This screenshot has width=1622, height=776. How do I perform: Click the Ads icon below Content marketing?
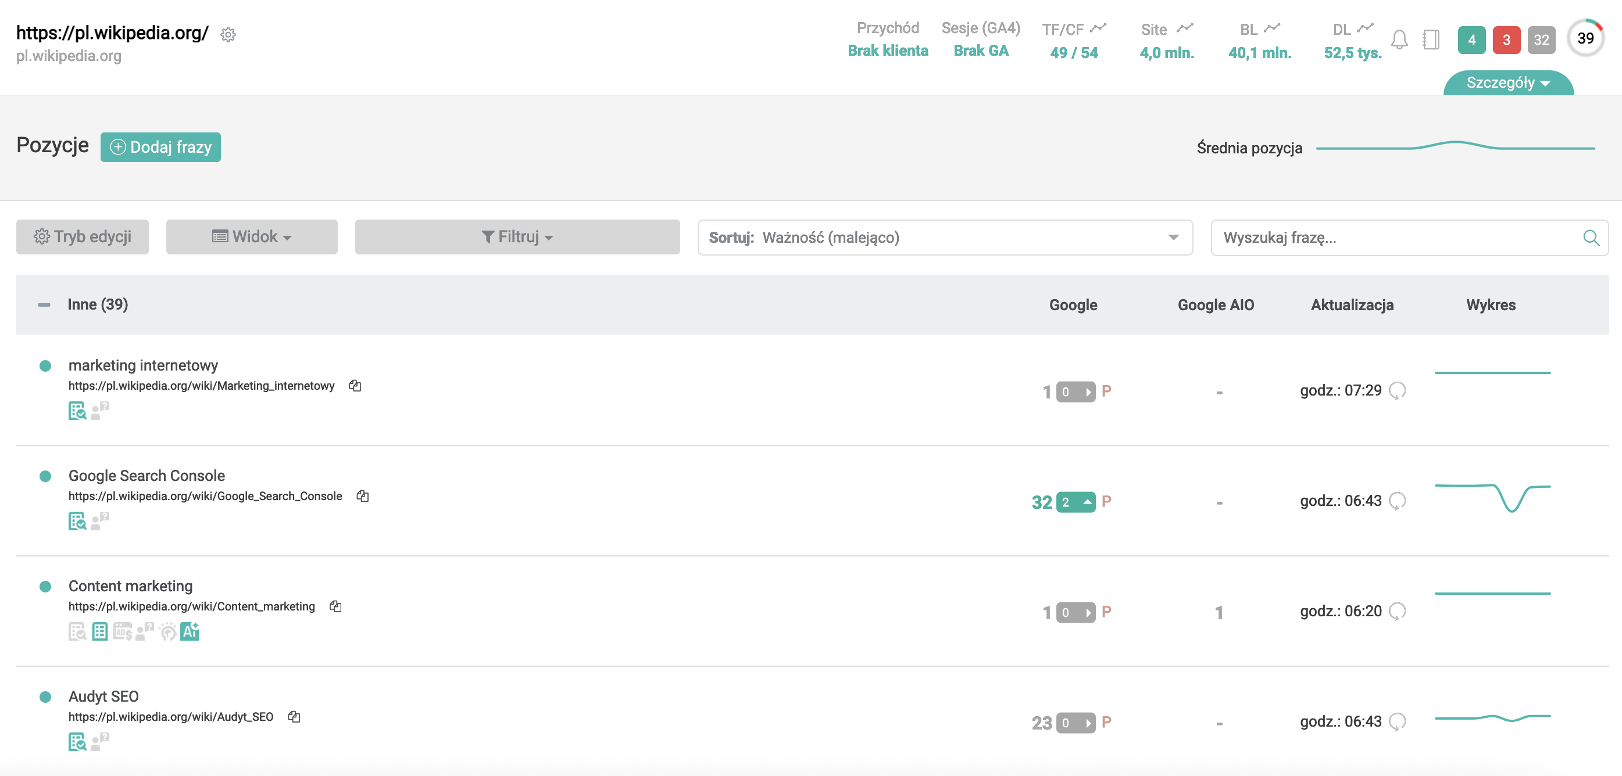[123, 631]
